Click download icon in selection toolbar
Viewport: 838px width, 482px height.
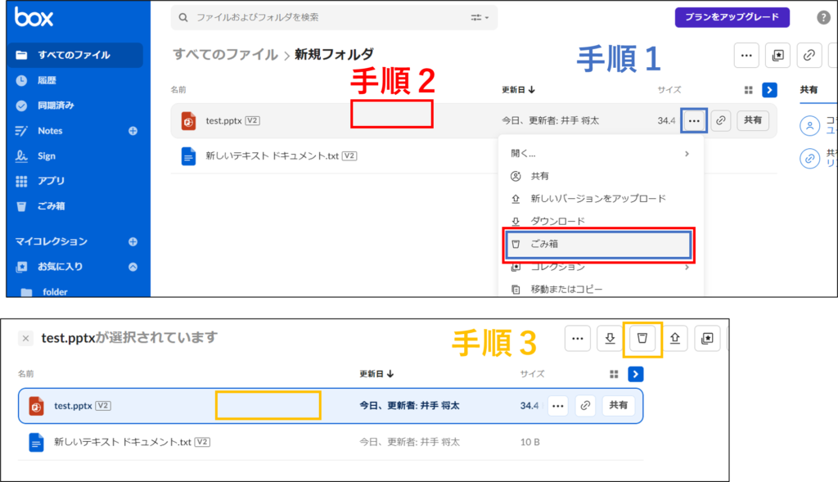pyautogui.click(x=610, y=338)
